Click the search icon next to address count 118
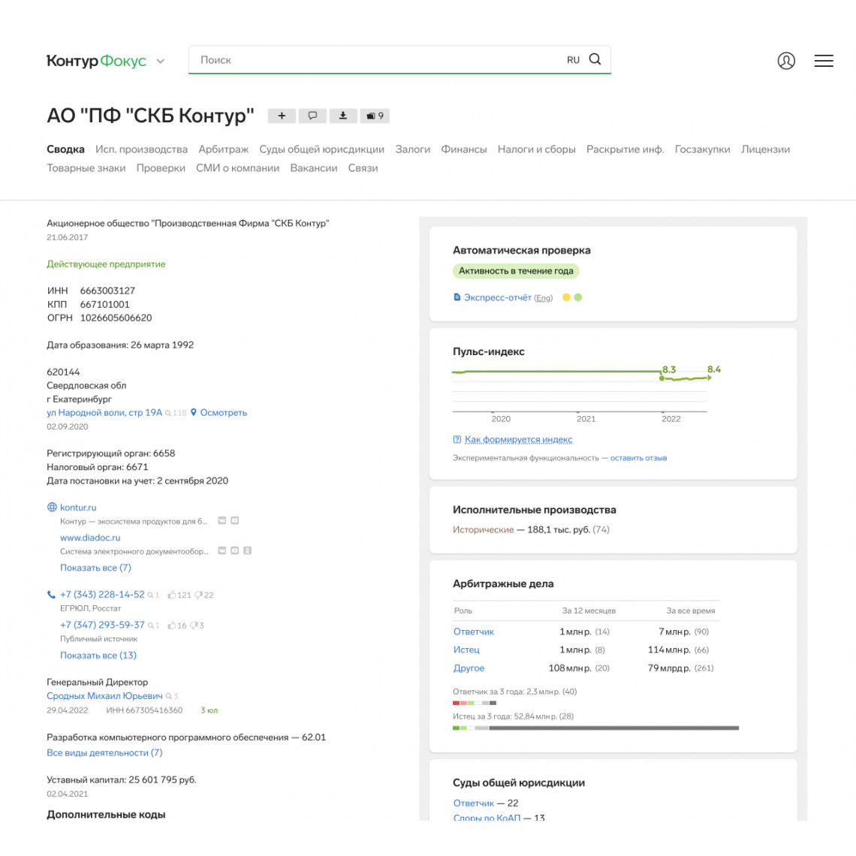856x856 pixels. pyautogui.click(x=167, y=413)
